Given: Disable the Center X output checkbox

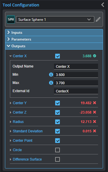Looking at the screenshot, I should pyautogui.click(x=58, y=56).
